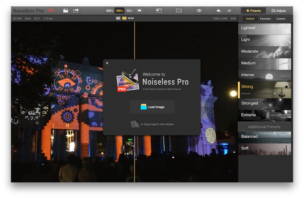The width and height of the screenshot is (304, 198).
Task: Choose single image view mode icon
Action: click(118, 18)
